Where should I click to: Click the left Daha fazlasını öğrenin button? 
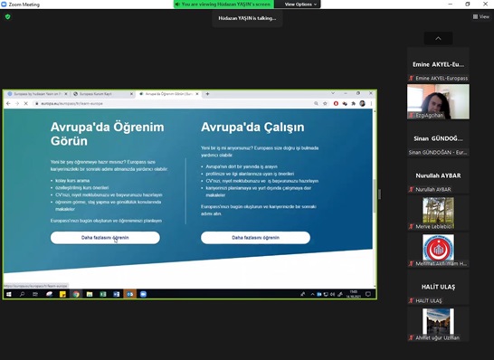(x=105, y=238)
